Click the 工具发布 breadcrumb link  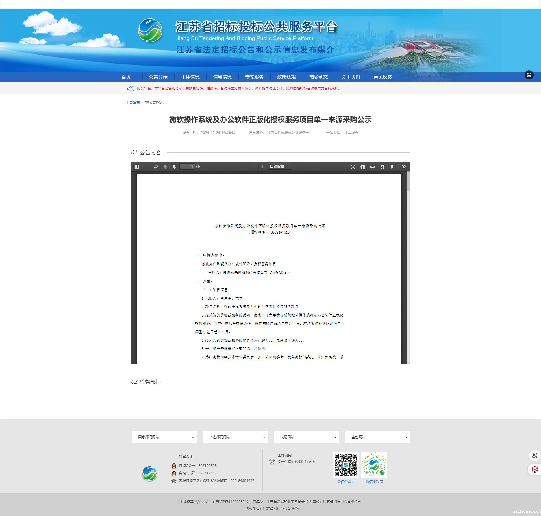click(x=133, y=103)
